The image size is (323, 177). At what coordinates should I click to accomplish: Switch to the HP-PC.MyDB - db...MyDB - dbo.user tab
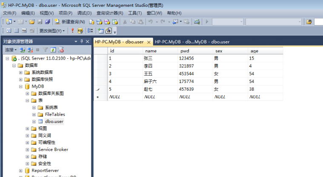pyautogui.click(x=192, y=42)
